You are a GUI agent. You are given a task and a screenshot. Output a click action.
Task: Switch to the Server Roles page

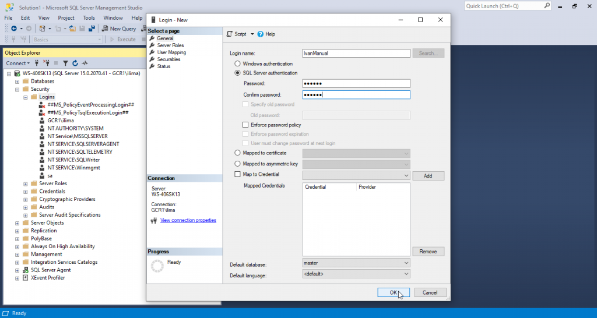point(170,45)
